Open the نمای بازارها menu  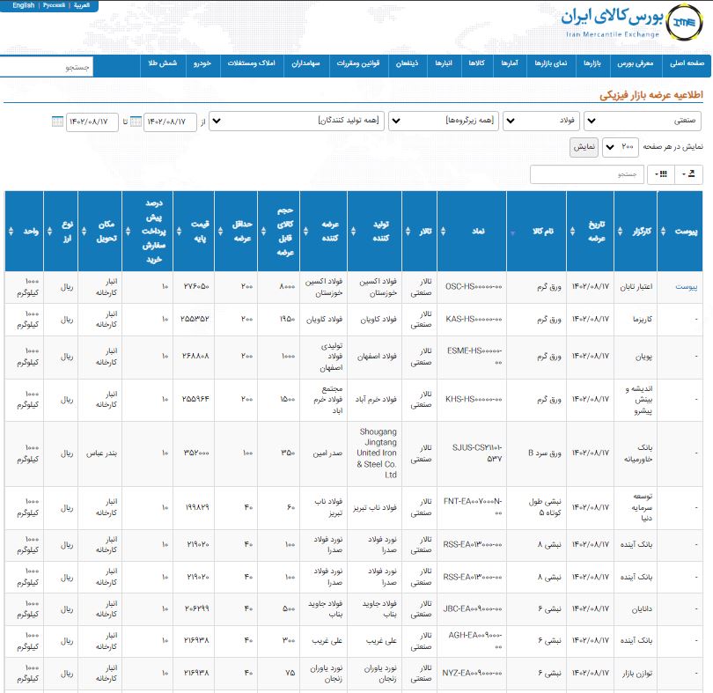[x=551, y=63]
